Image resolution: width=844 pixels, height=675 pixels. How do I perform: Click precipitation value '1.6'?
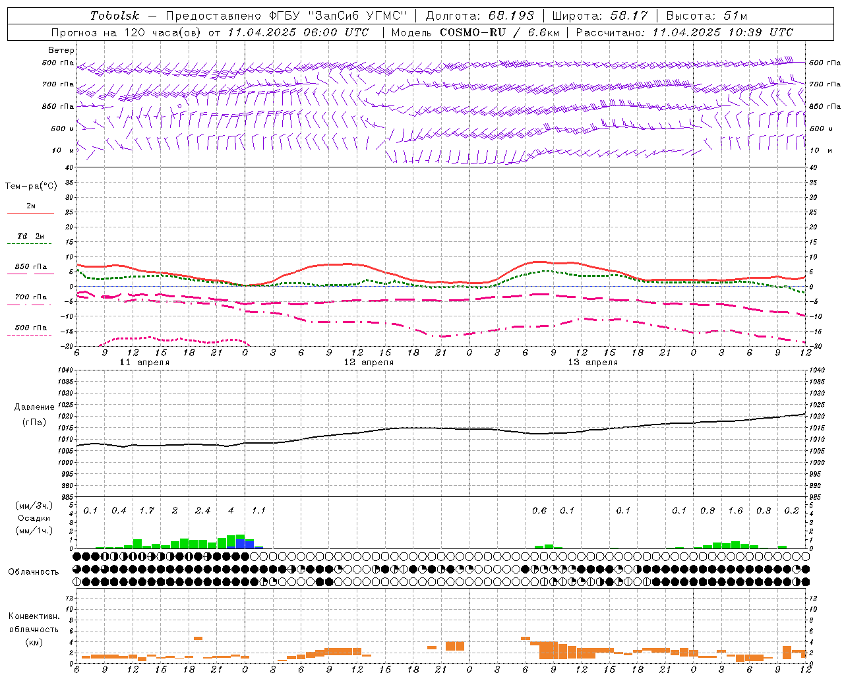coord(735,511)
